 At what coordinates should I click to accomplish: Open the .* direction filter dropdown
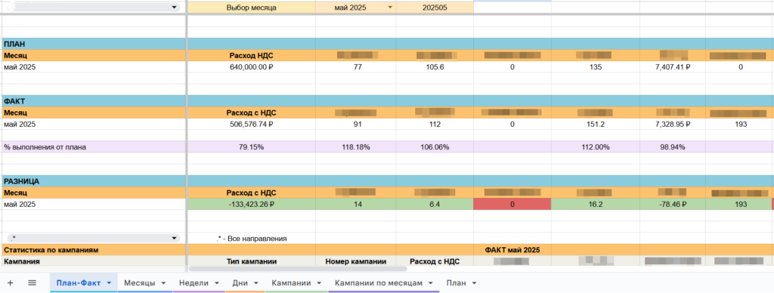(93, 238)
